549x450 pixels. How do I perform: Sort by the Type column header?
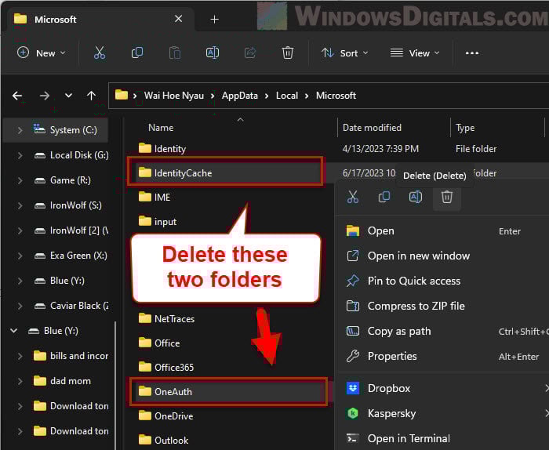click(x=465, y=128)
